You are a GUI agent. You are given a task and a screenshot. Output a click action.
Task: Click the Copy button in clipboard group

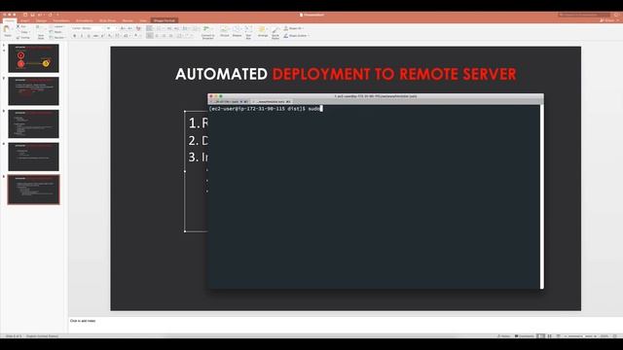(x=23, y=32)
